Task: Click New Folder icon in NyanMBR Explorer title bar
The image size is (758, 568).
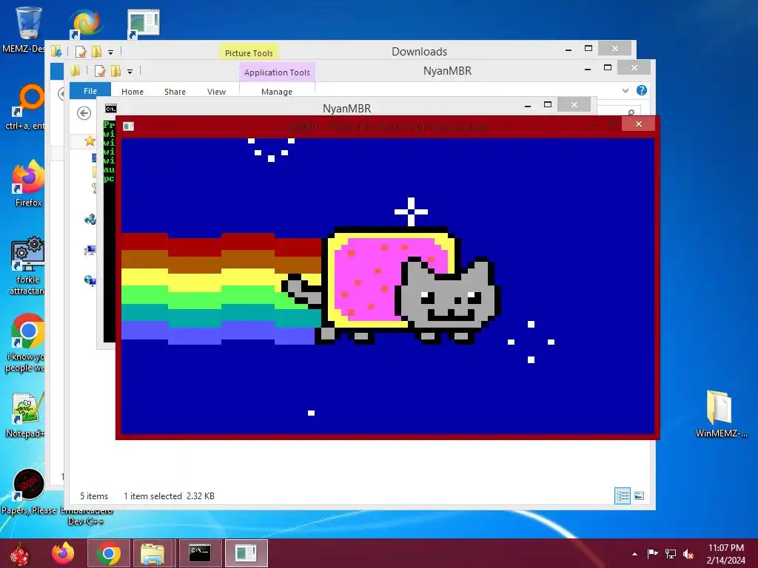Action: pos(115,71)
